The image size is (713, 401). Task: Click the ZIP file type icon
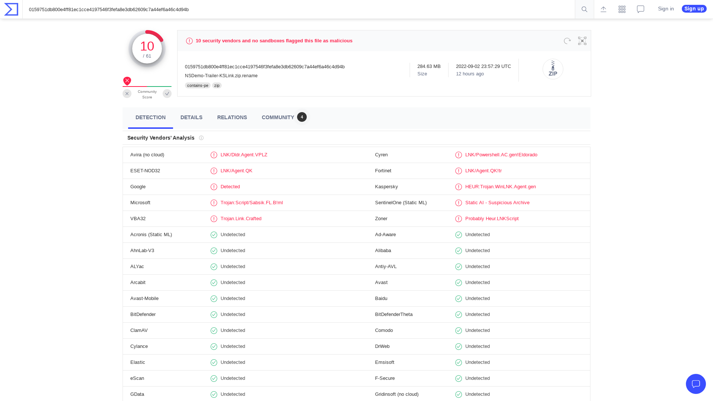click(553, 69)
